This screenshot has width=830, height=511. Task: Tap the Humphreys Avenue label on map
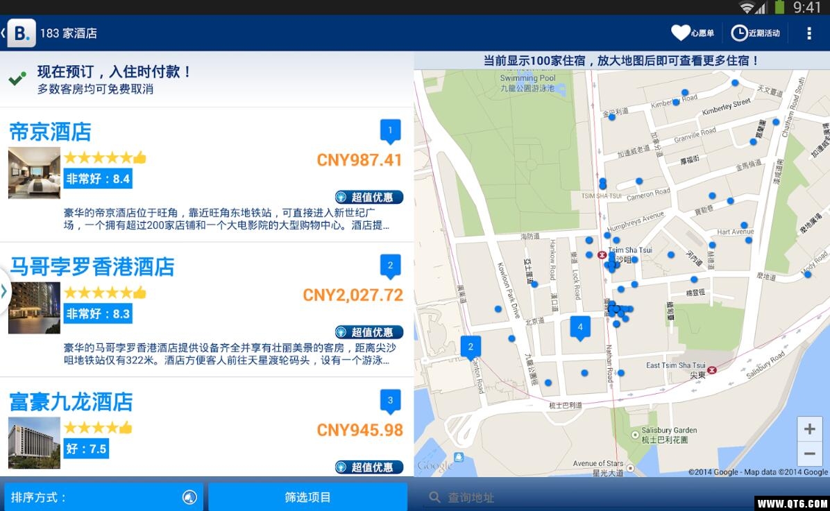pyautogui.click(x=635, y=221)
